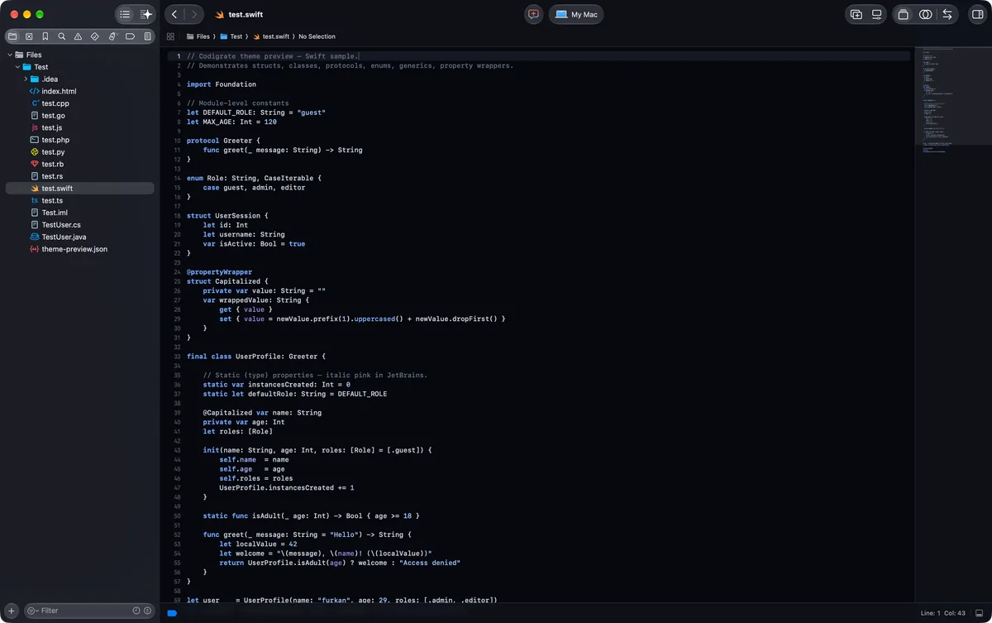Screen dimensions: 992x623
Task: Open test.ts from file list
Action: click(x=52, y=200)
